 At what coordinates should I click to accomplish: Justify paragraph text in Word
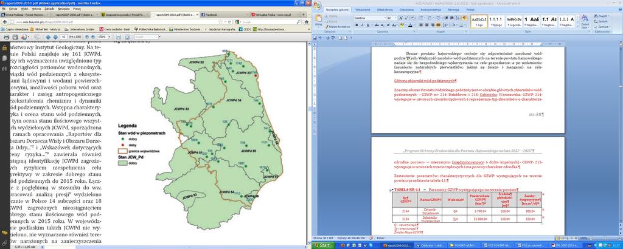439,25
